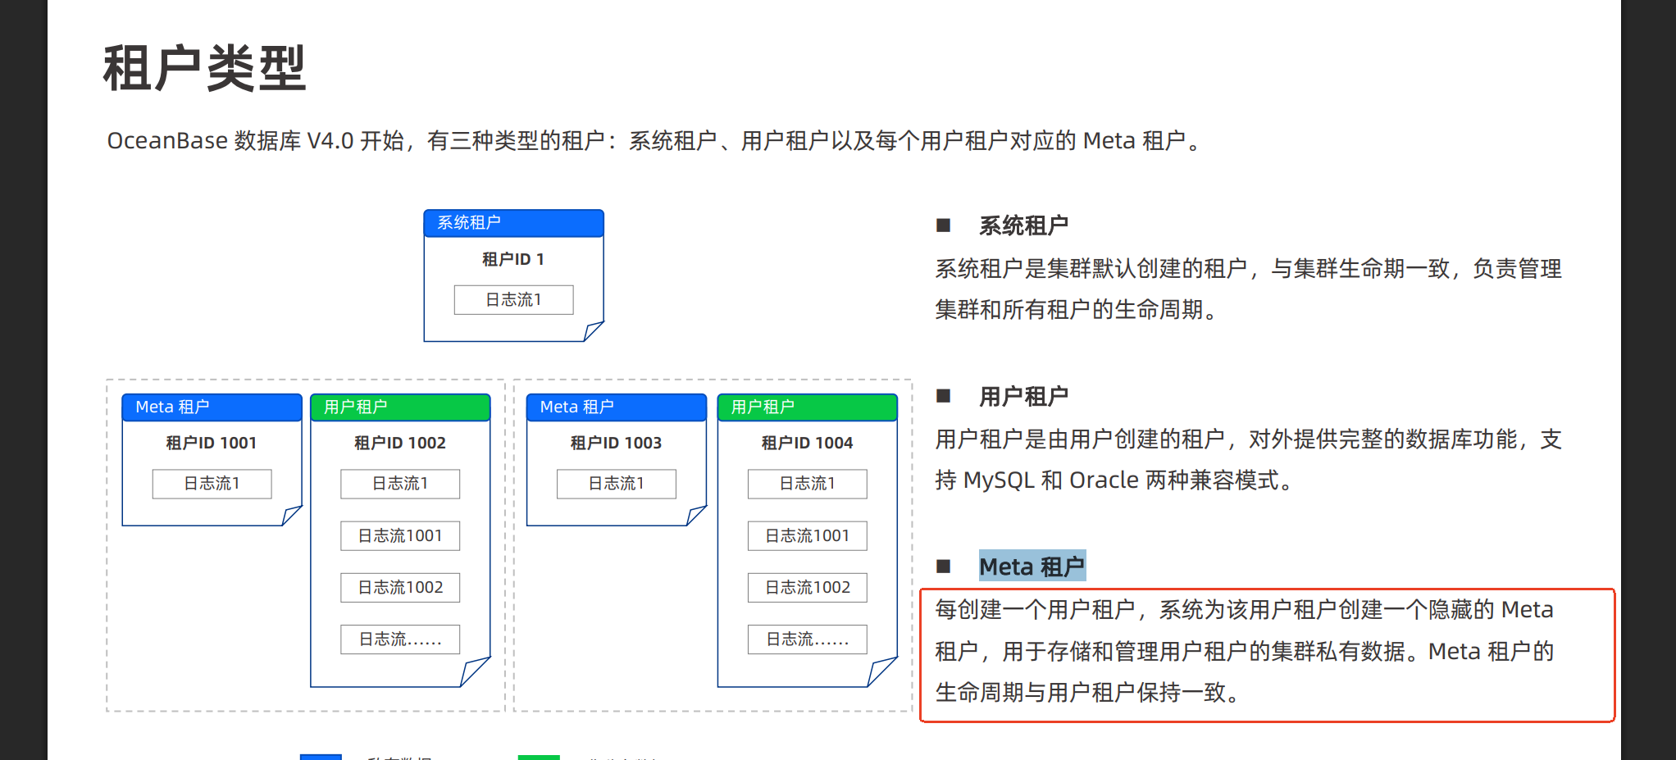Viewport: 1676px width, 760px height.
Task: Click 日志流1 box under 租户ID 1
Action: click(513, 300)
